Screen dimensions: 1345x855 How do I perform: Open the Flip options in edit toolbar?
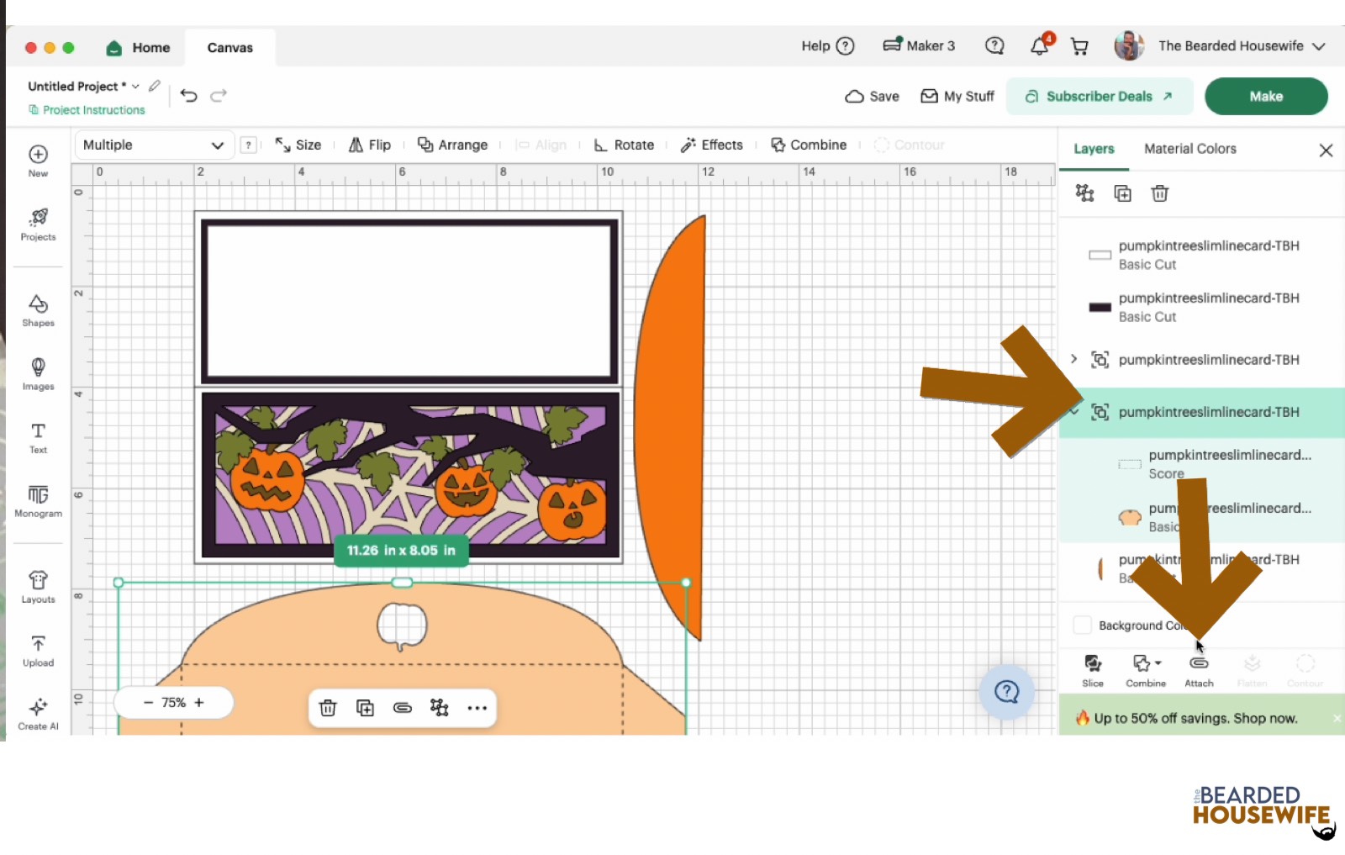pyautogui.click(x=370, y=145)
